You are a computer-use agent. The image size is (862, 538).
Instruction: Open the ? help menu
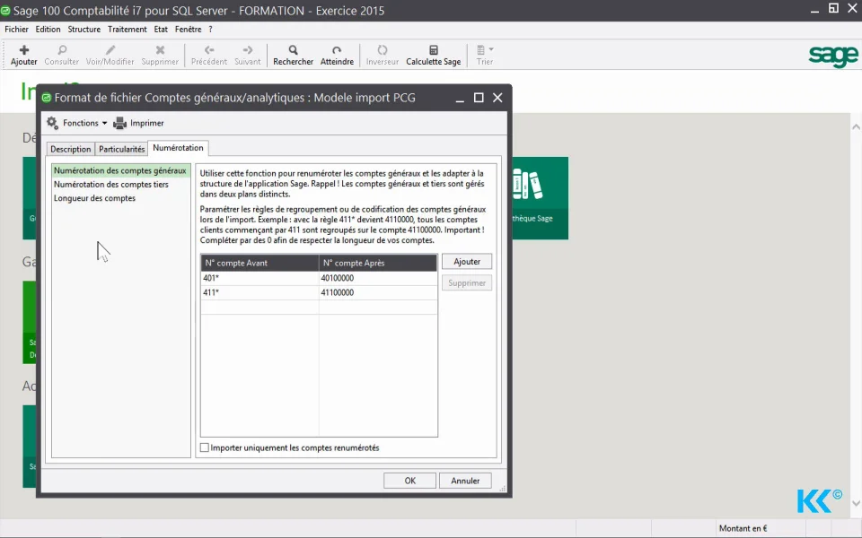coord(210,29)
